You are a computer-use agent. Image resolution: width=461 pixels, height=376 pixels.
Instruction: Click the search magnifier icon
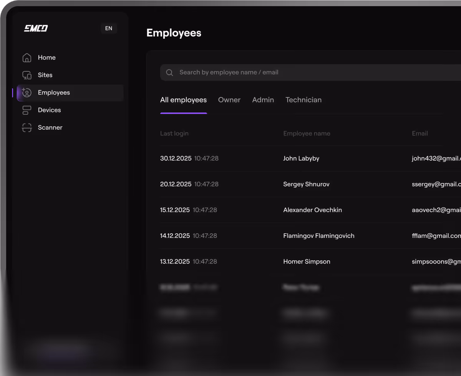point(169,73)
